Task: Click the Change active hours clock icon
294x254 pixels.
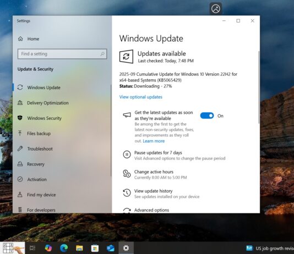Action: [x=127, y=174]
